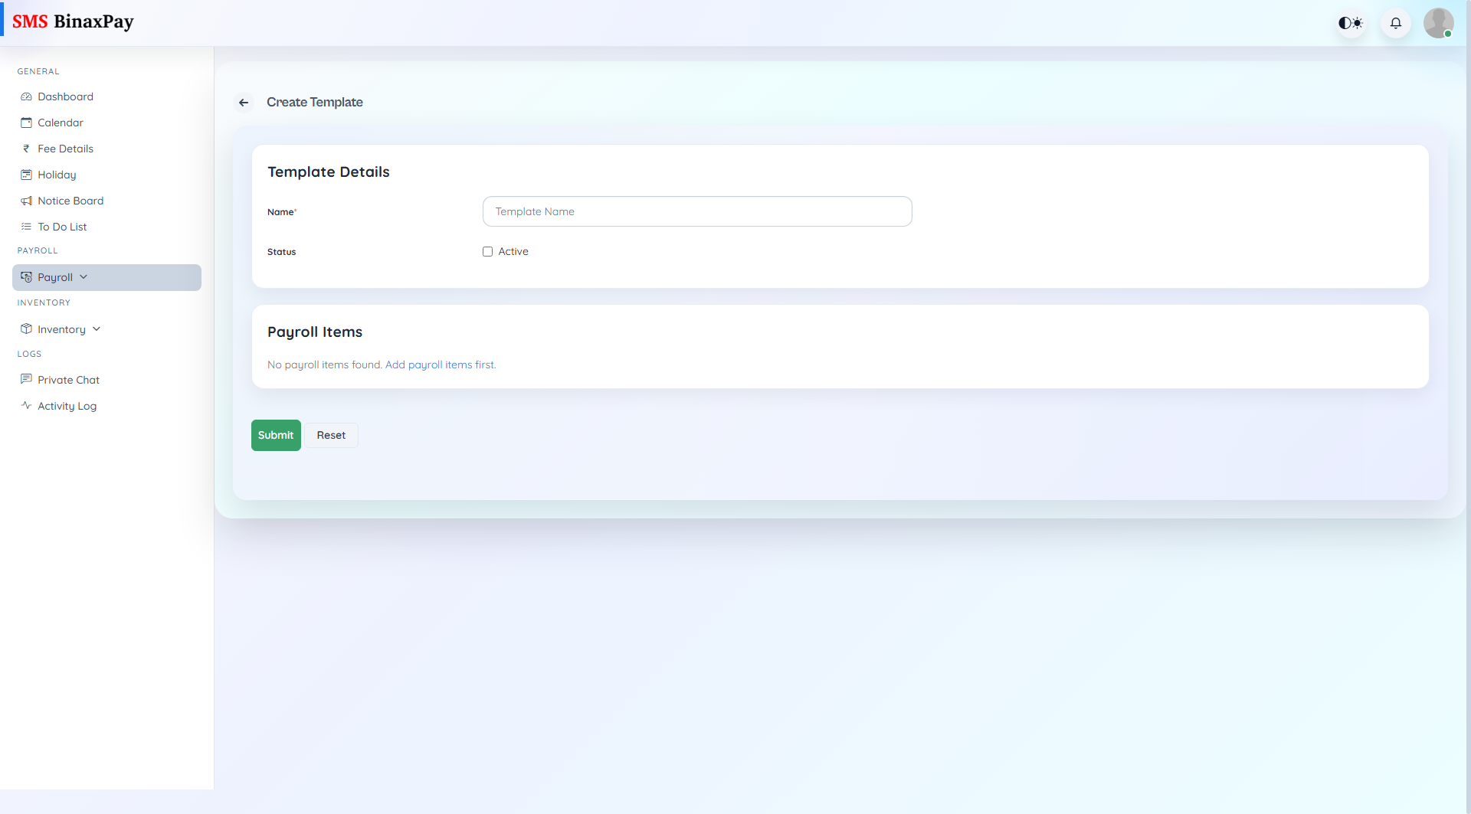Click the Submit button
The height and width of the screenshot is (814, 1471).
276,435
